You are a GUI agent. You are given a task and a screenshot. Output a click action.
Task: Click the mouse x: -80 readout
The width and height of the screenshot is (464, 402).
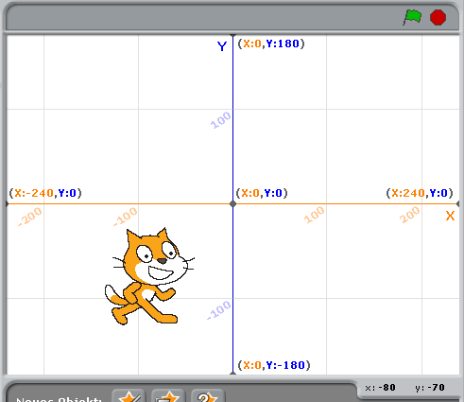coord(380,388)
